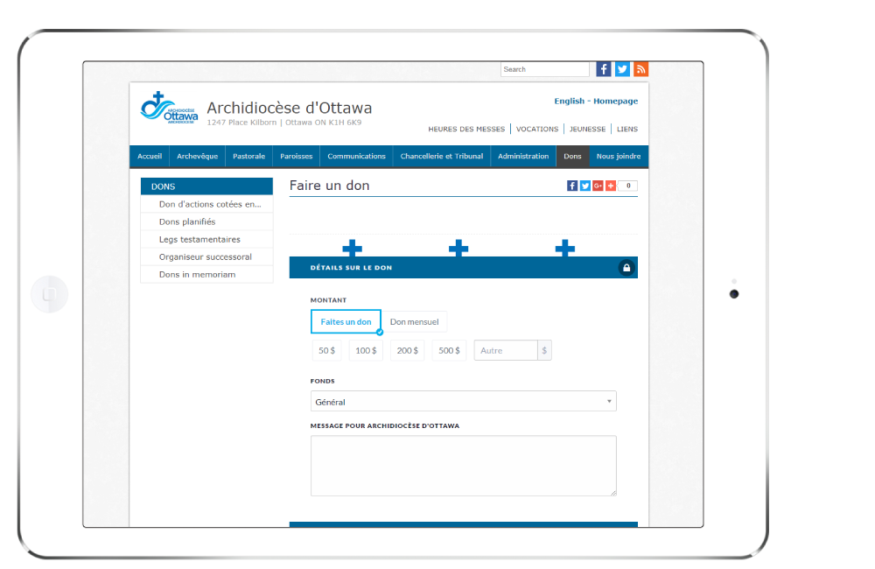875x569 pixels.
Task: Choose the 200 $ donation amount
Action: (x=407, y=350)
